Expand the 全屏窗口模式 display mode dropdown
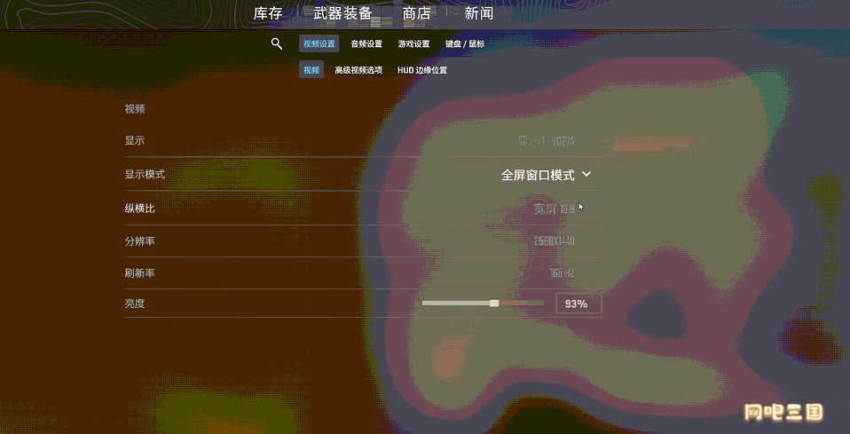850x434 pixels. [546, 175]
